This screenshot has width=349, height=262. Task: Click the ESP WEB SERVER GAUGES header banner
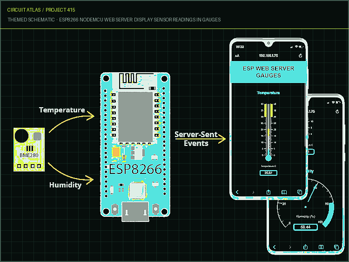tap(268, 72)
